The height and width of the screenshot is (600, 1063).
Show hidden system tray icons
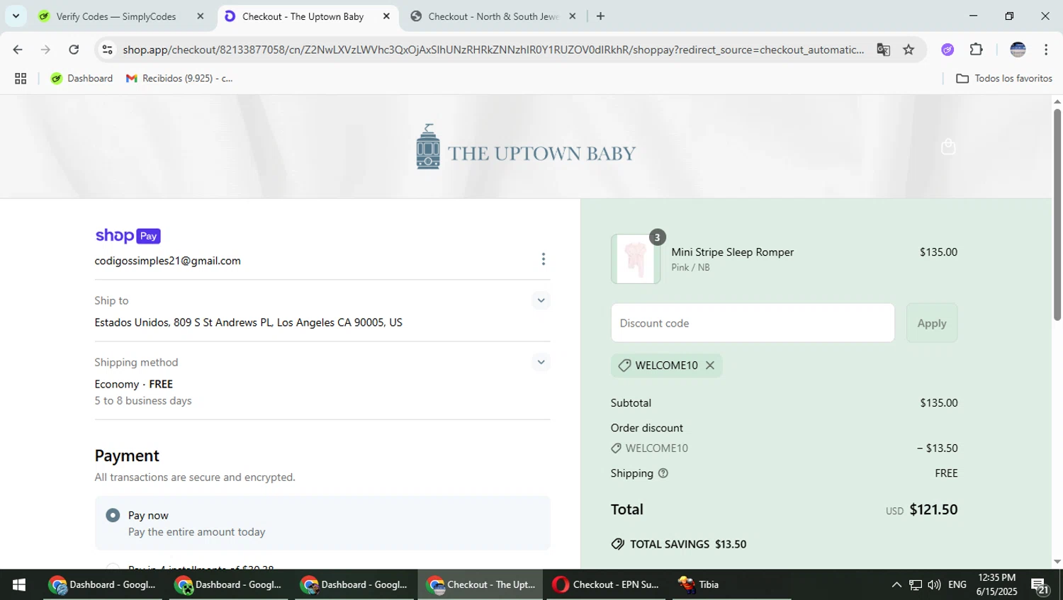896,584
